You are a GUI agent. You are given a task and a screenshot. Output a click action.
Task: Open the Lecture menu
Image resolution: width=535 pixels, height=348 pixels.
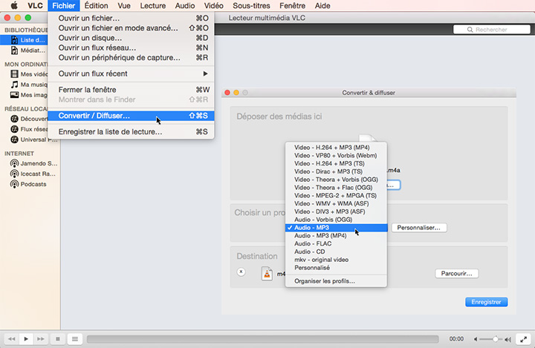tap(152, 5)
